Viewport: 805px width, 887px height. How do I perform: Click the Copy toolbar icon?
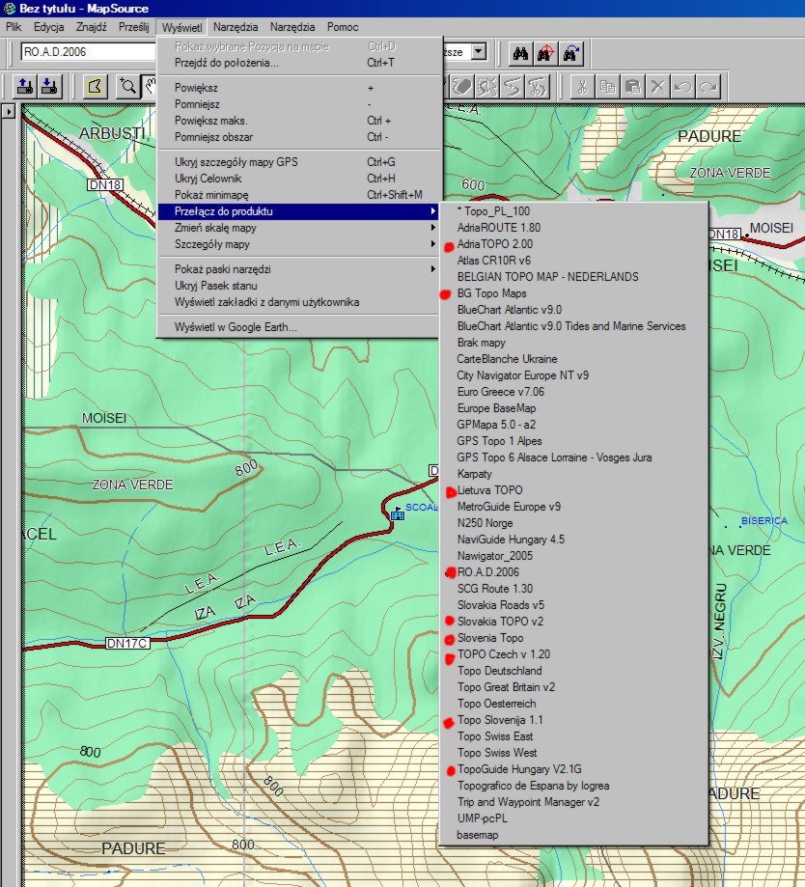click(x=607, y=87)
